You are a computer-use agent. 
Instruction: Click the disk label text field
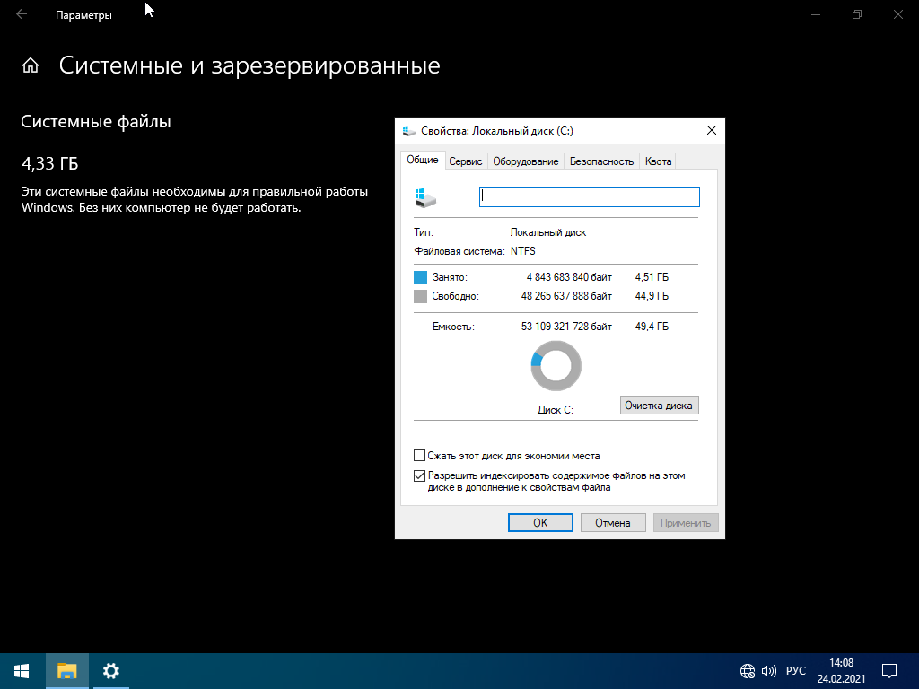click(589, 197)
